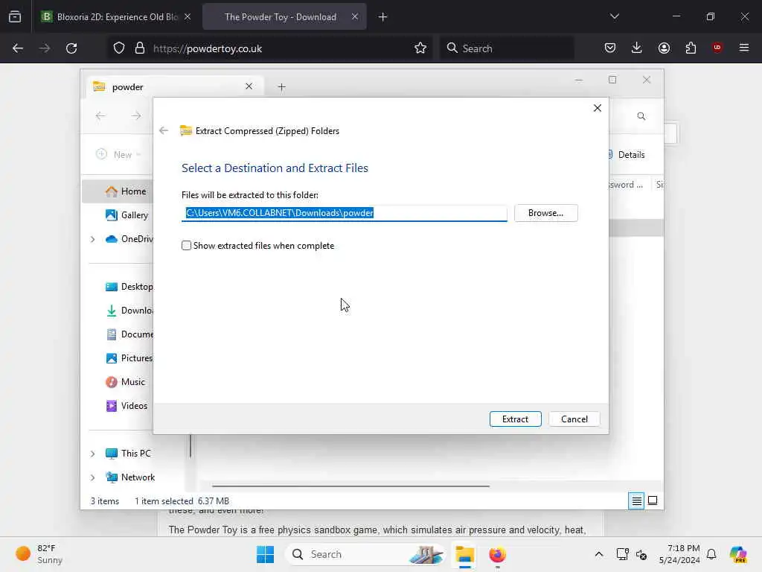Close the powder Explorer tab
Image resolution: width=762 pixels, height=572 pixels.
[x=249, y=86]
